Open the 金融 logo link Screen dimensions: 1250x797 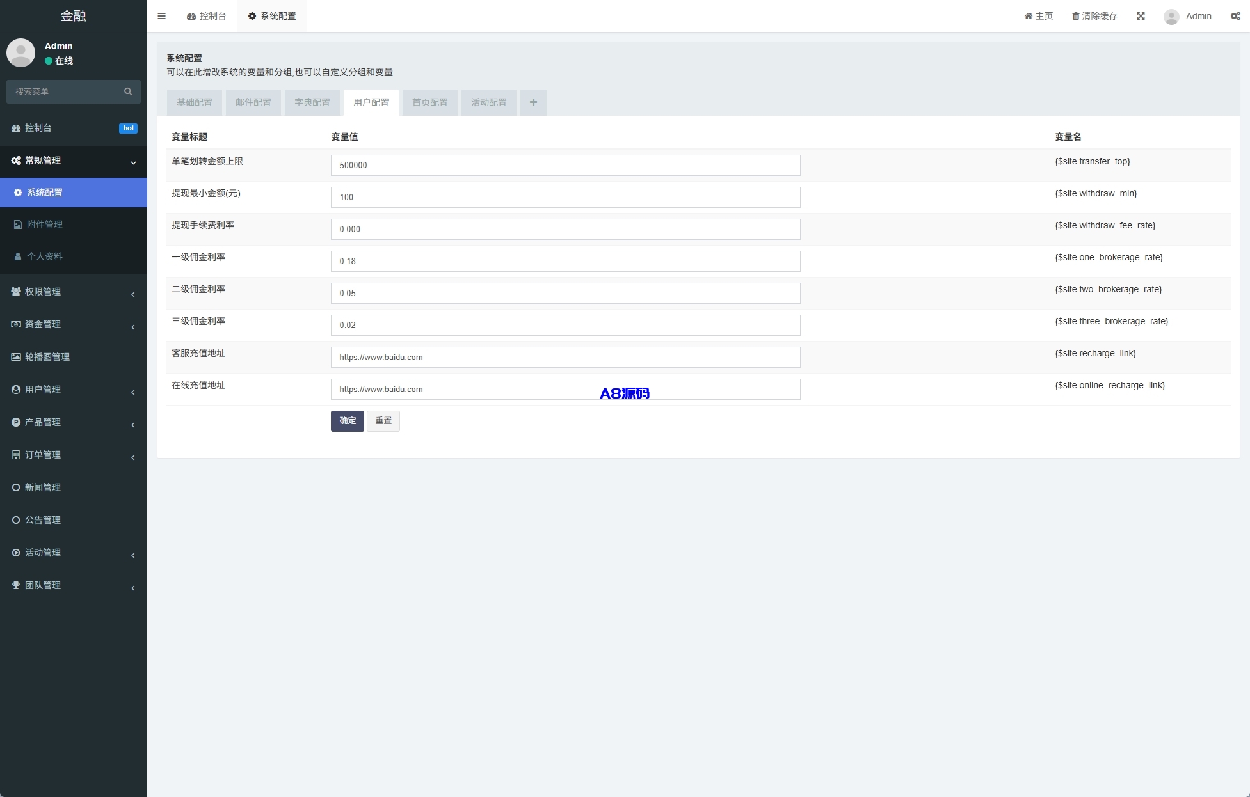[74, 16]
